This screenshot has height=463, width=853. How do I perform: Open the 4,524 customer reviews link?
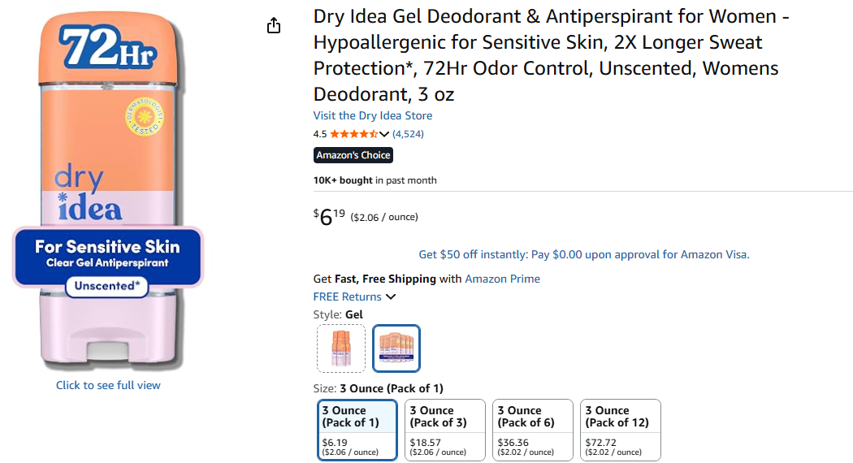pos(408,134)
